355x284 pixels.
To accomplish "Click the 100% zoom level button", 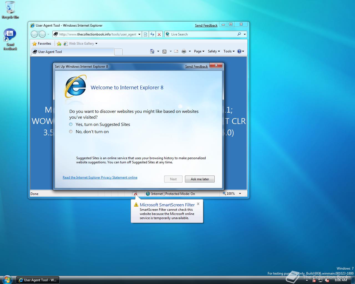I will [x=229, y=194].
